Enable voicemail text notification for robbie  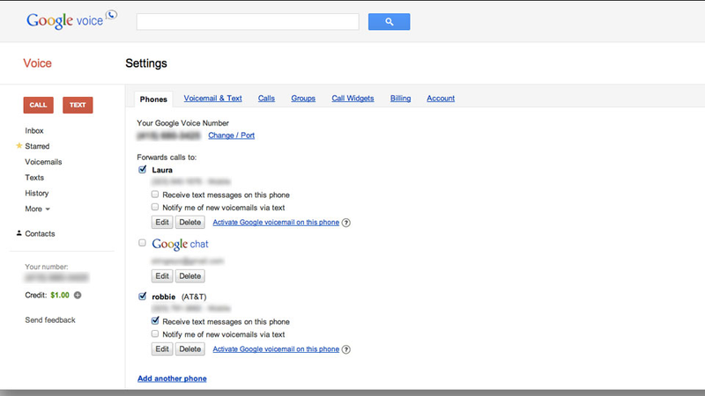tap(155, 334)
